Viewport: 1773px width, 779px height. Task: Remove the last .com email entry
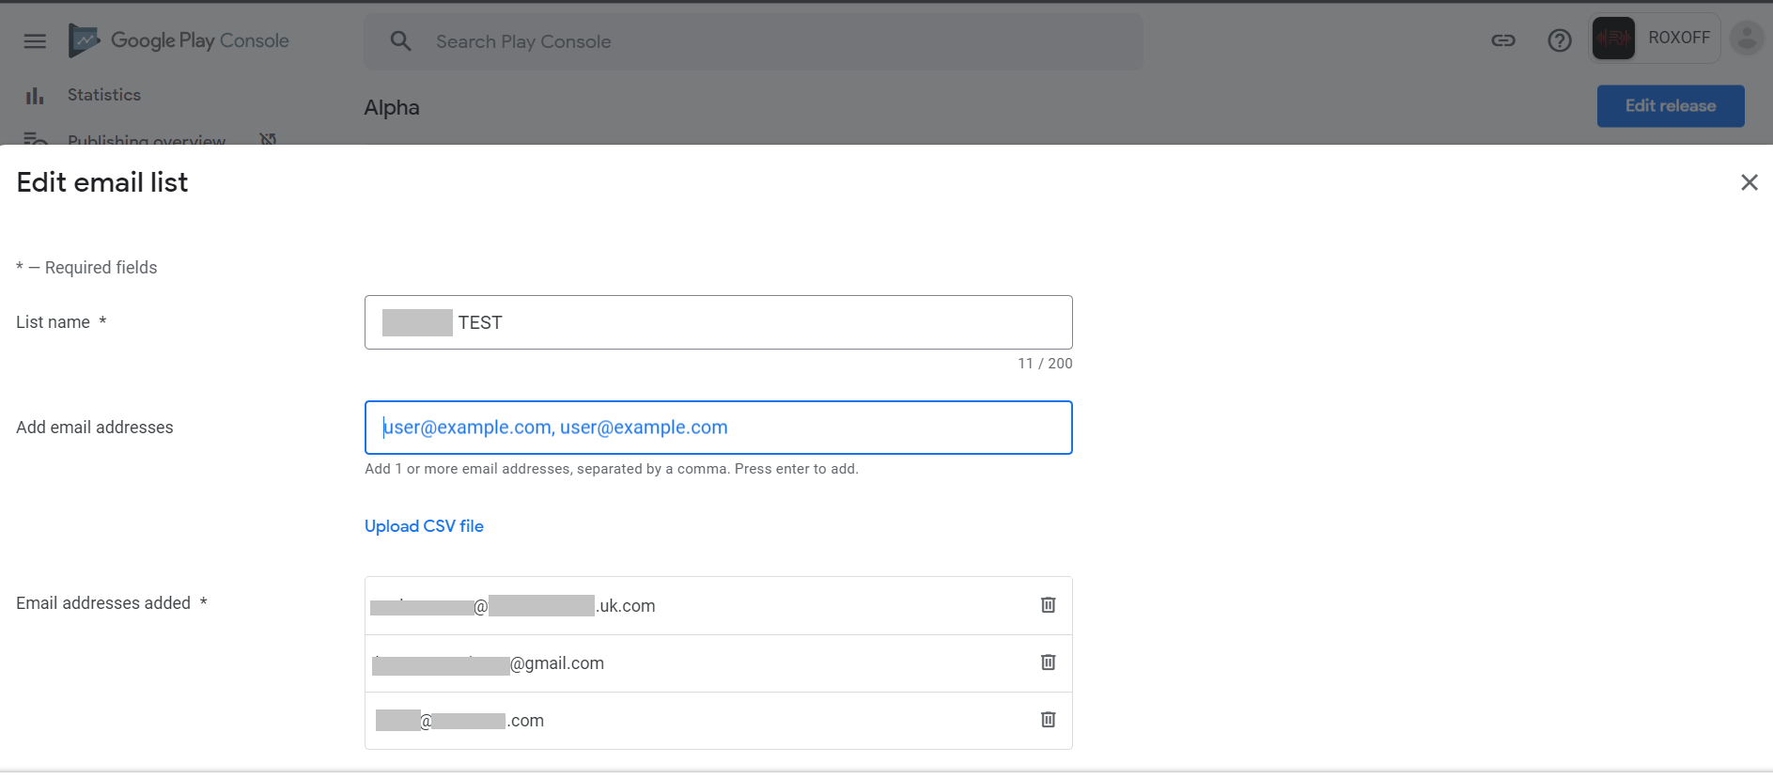(1049, 720)
